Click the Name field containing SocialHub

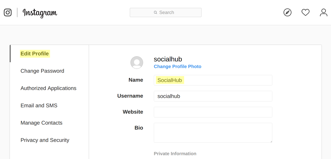(x=213, y=80)
